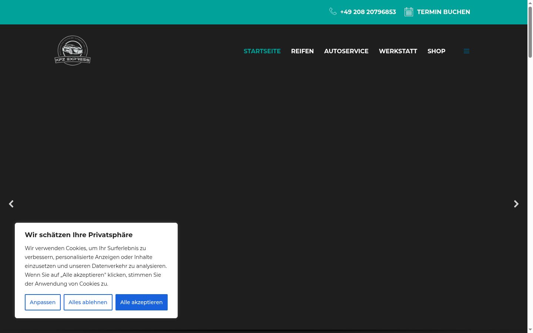
Task: Go to the Shop page
Action: point(436,51)
